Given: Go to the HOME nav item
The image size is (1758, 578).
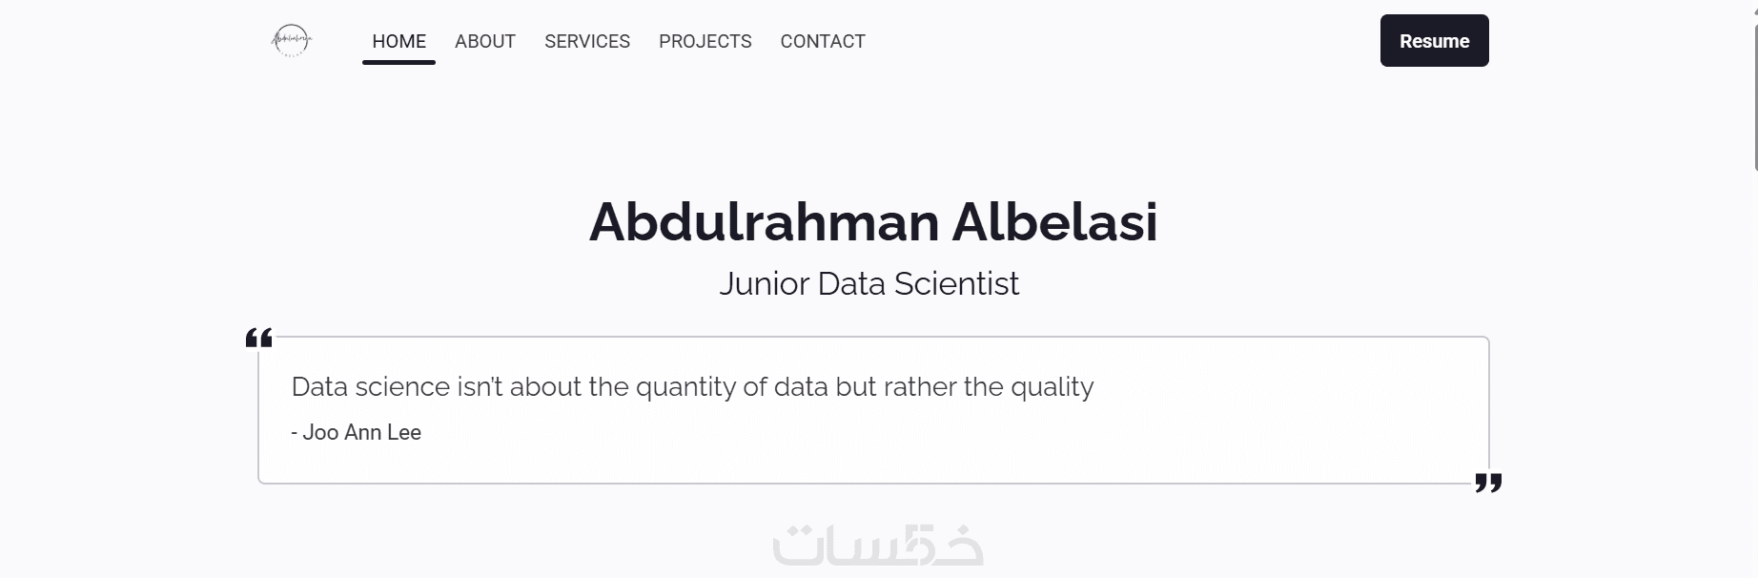Looking at the screenshot, I should (x=399, y=41).
